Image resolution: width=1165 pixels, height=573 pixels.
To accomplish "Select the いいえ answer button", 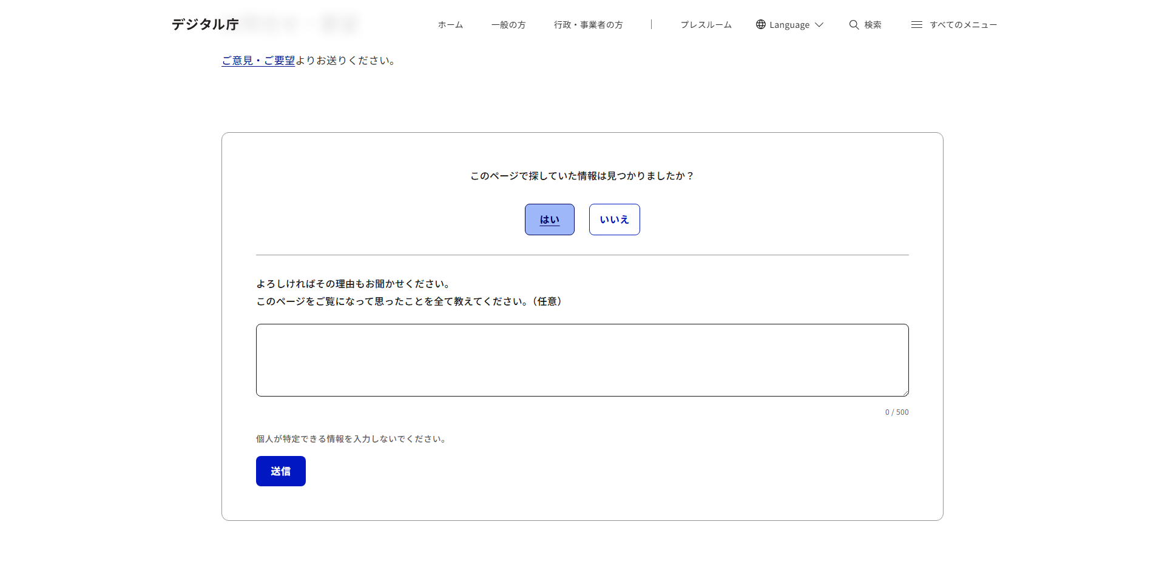I will pos(615,219).
